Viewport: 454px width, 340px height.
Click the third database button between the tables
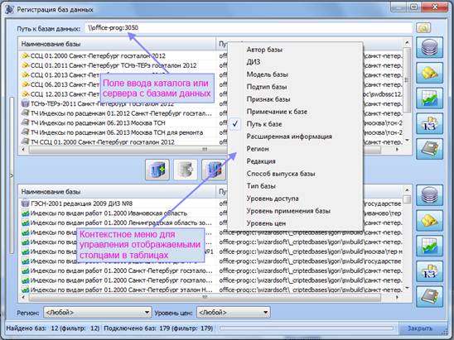click(214, 170)
